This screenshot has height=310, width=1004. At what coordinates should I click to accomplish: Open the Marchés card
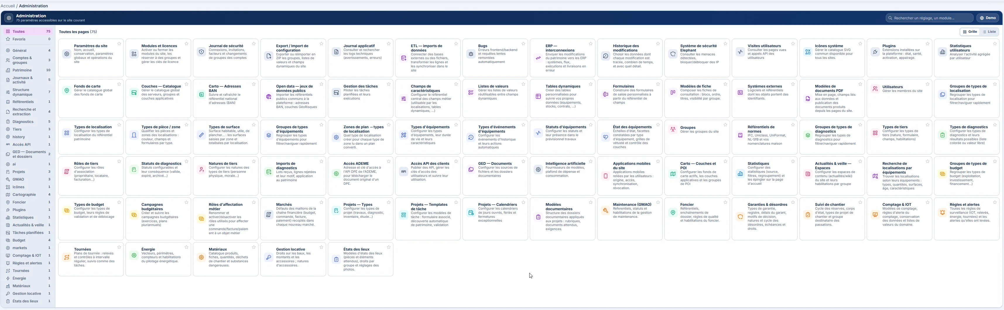point(293,219)
